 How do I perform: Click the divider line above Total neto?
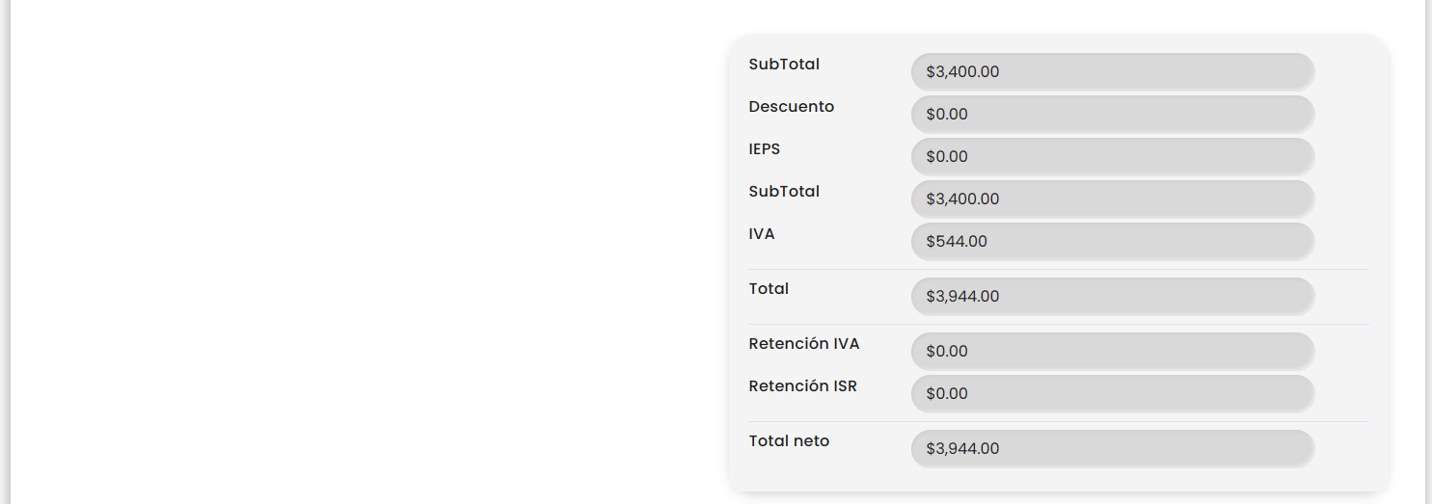tap(1058, 421)
